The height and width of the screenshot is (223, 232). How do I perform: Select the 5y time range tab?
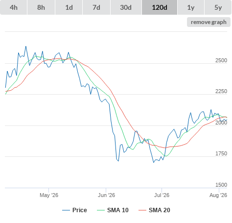click(218, 7)
